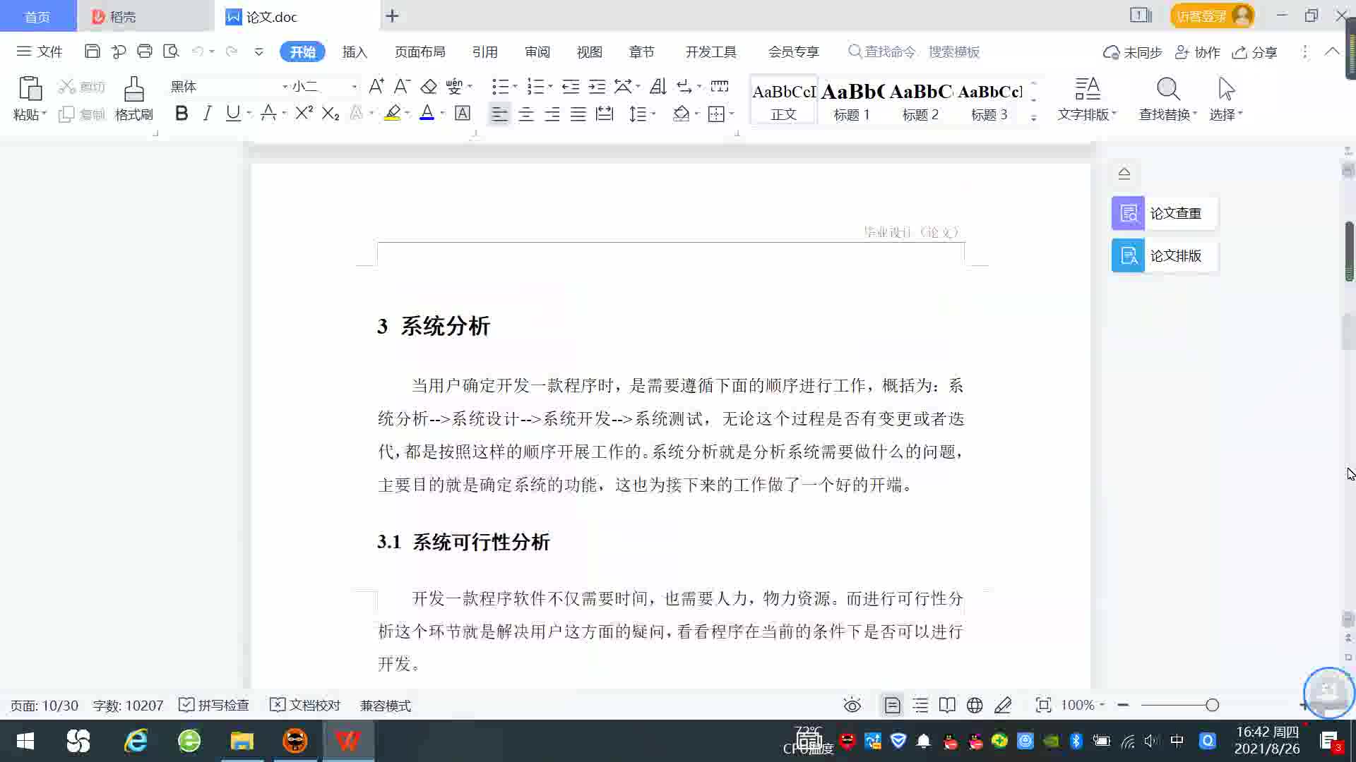This screenshot has width=1356, height=762.
Task: Toggle strikethrough text formatting
Action: (268, 113)
